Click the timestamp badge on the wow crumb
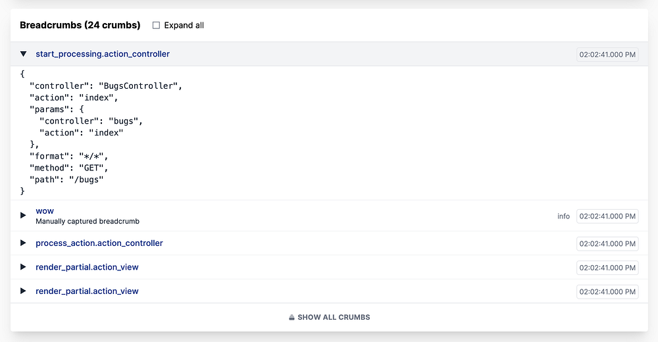The height and width of the screenshot is (342, 658). 607,216
